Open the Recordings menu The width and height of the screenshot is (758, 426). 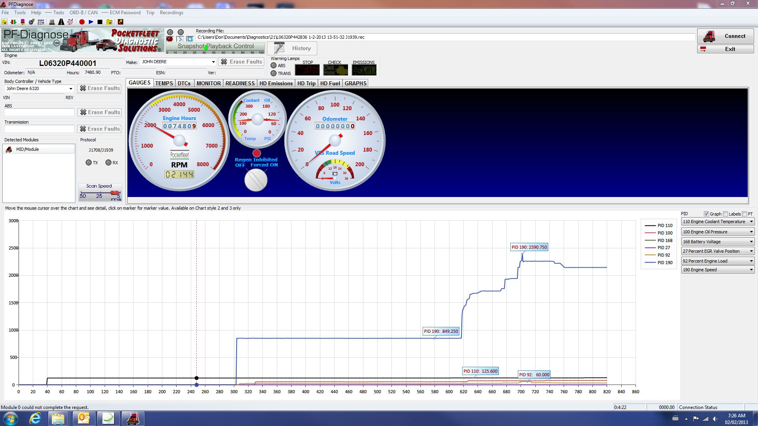pyautogui.click(x=171, y=13)
